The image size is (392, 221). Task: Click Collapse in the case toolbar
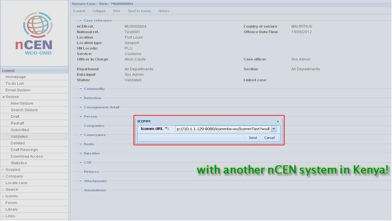tap(99, 11)
